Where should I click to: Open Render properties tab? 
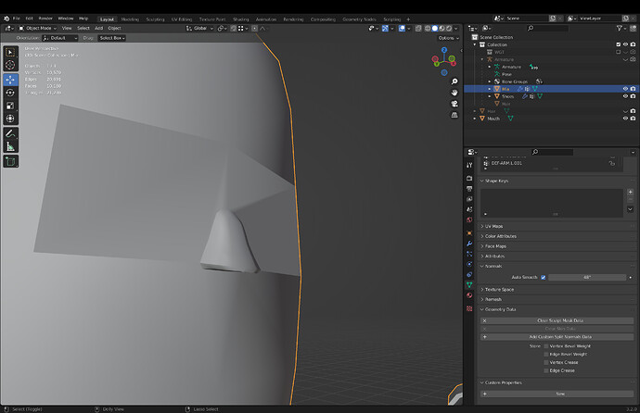click(469, 178)
